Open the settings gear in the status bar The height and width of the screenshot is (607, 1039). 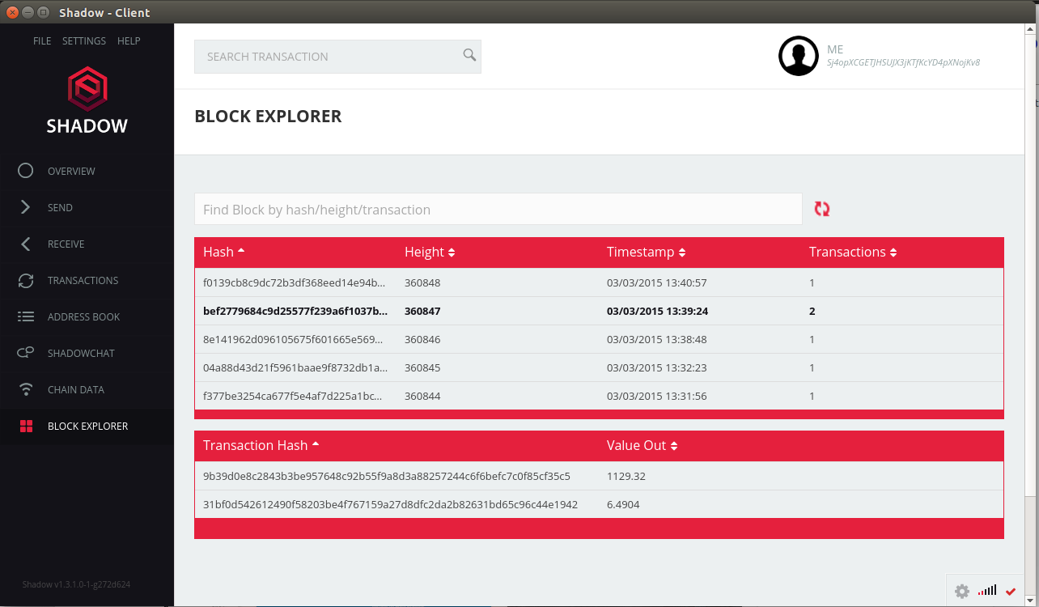[962, 592]
